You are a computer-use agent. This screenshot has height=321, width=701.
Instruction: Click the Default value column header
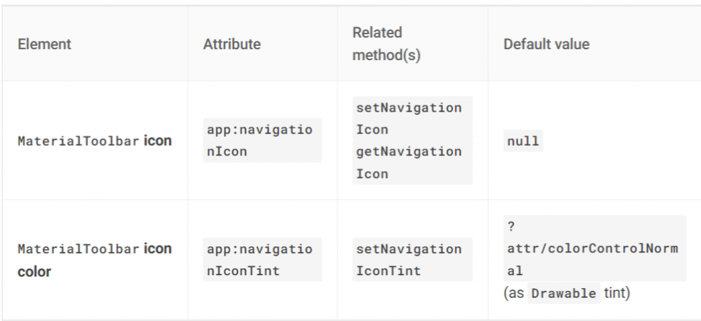tap(546, 44)
